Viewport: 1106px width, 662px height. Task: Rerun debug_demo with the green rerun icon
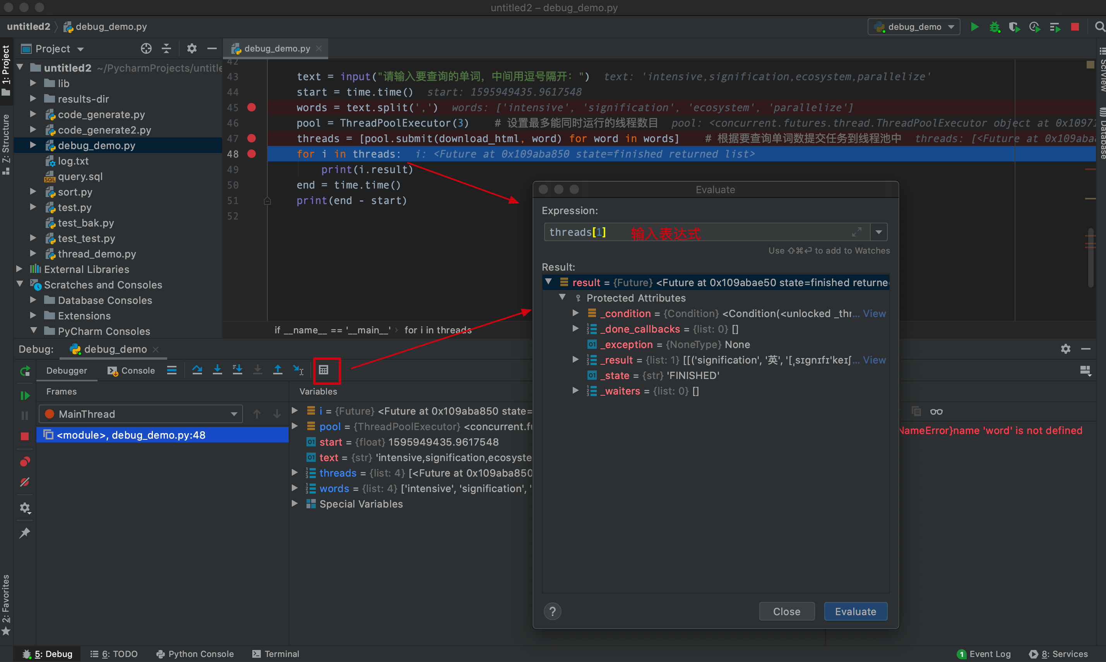tap(25, 371)
